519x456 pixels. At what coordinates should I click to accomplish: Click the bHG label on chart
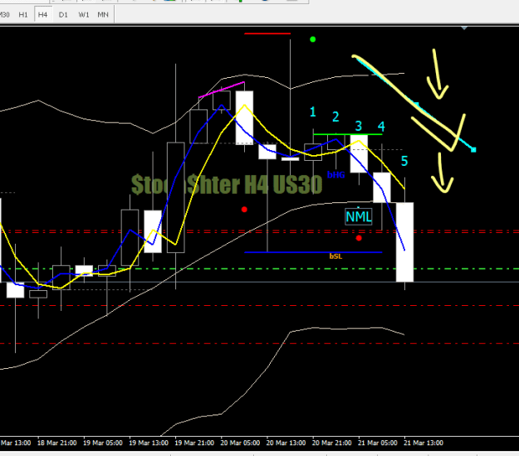336,175
